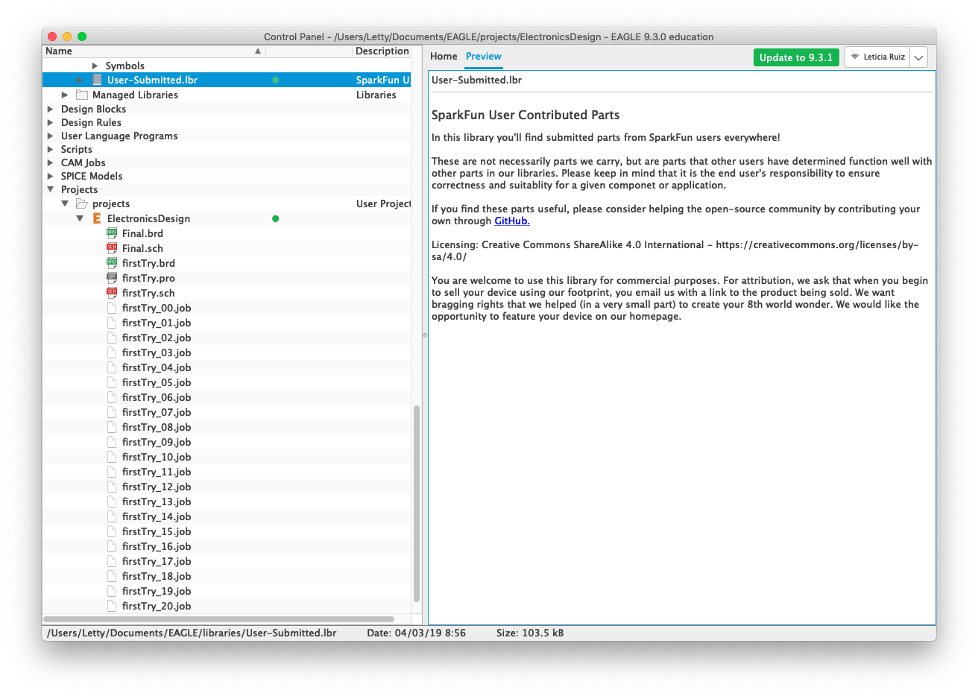Open the GitHub link in preview

coord(512,221)
